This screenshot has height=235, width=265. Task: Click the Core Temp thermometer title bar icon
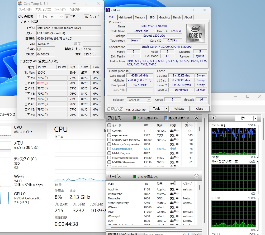(x=20, y=4)
